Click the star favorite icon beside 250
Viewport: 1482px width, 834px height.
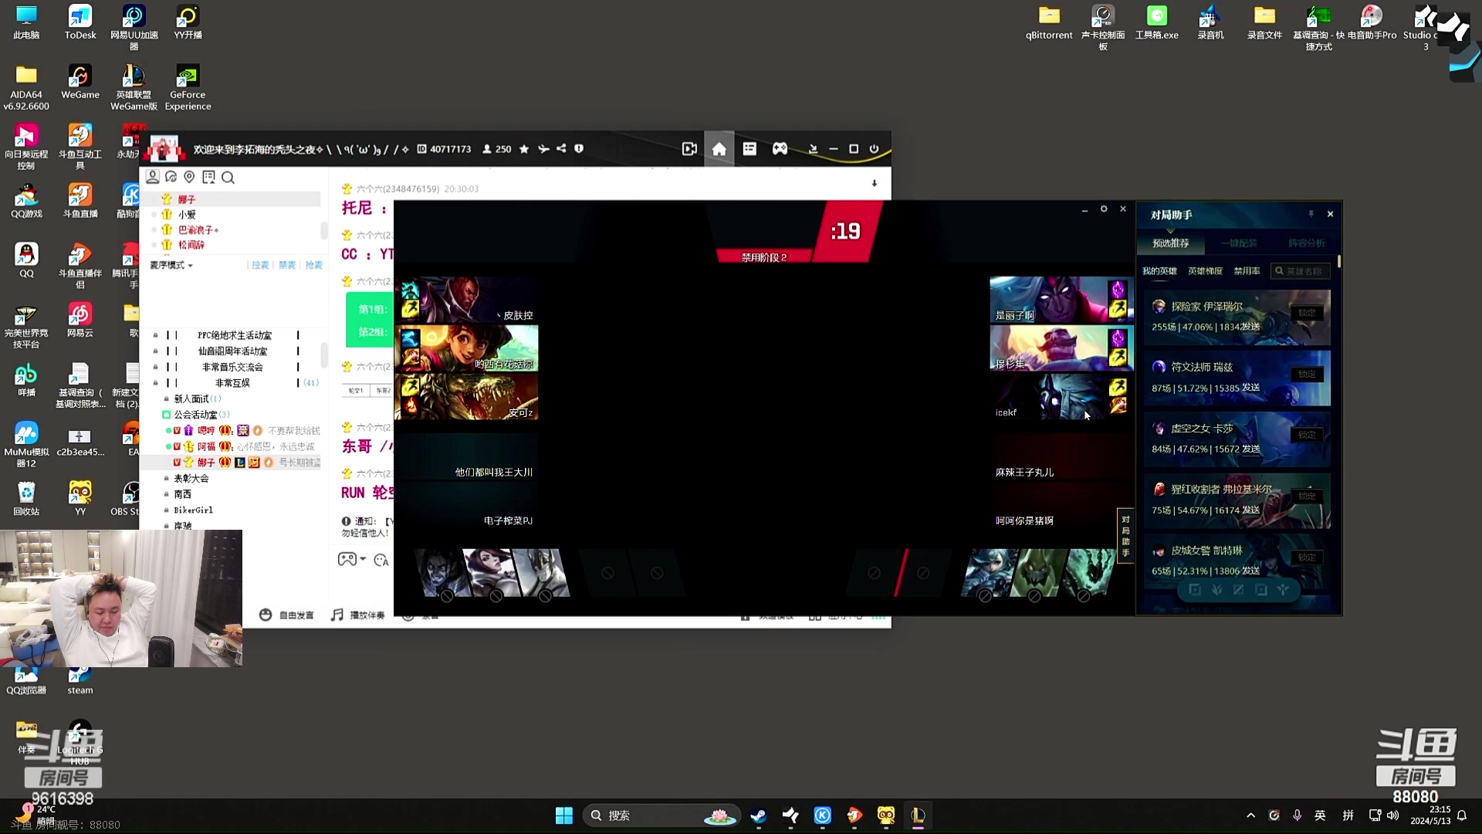coord(524,149)
